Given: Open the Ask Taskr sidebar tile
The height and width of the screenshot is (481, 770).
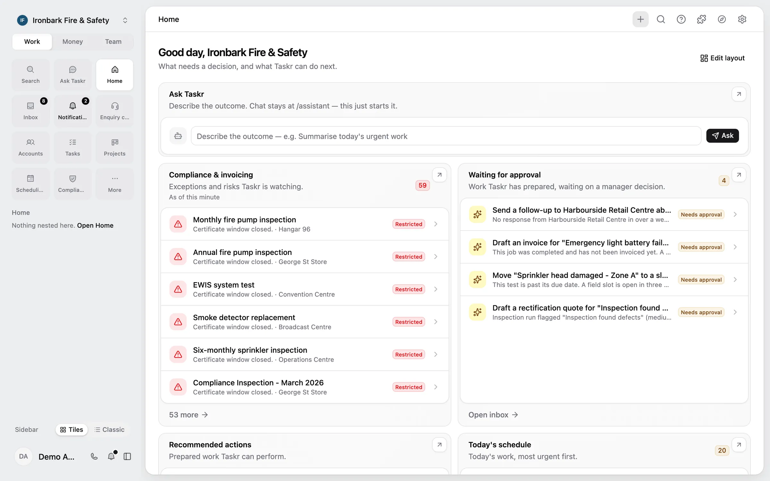Looking at the screenshot, I should click(73, 75).
